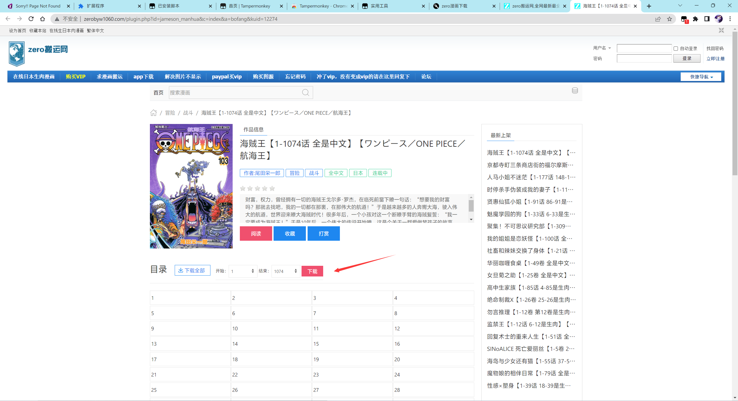Viewport: 738px width, 401px height.
Task: Open 解决图片不显示 menu item
Action: point(183,77)
